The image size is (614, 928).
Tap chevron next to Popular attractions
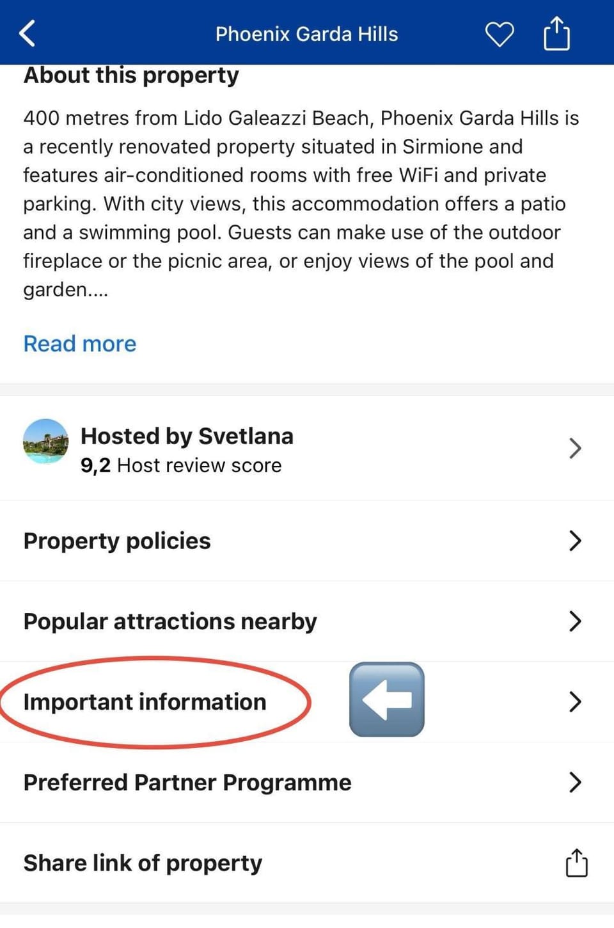coord(575,621)
